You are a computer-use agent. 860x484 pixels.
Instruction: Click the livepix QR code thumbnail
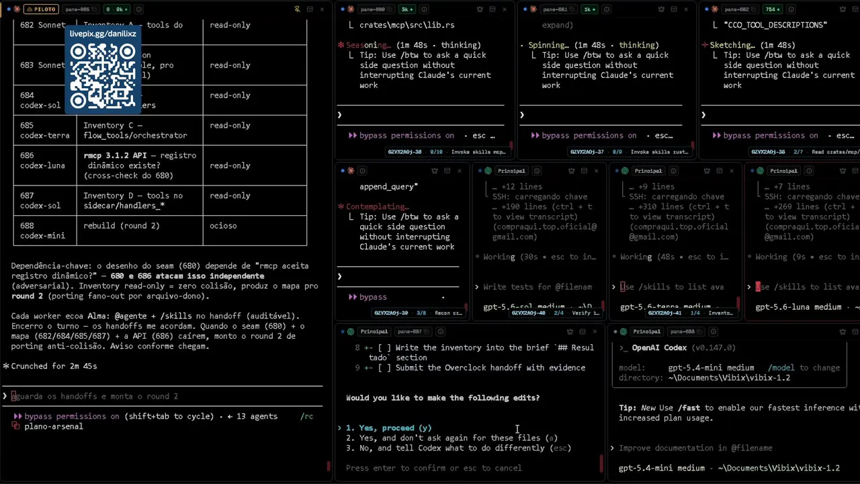click(103, 76)
